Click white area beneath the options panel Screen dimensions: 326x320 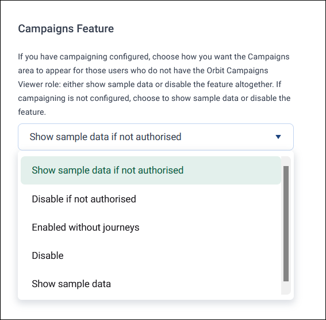156,310
